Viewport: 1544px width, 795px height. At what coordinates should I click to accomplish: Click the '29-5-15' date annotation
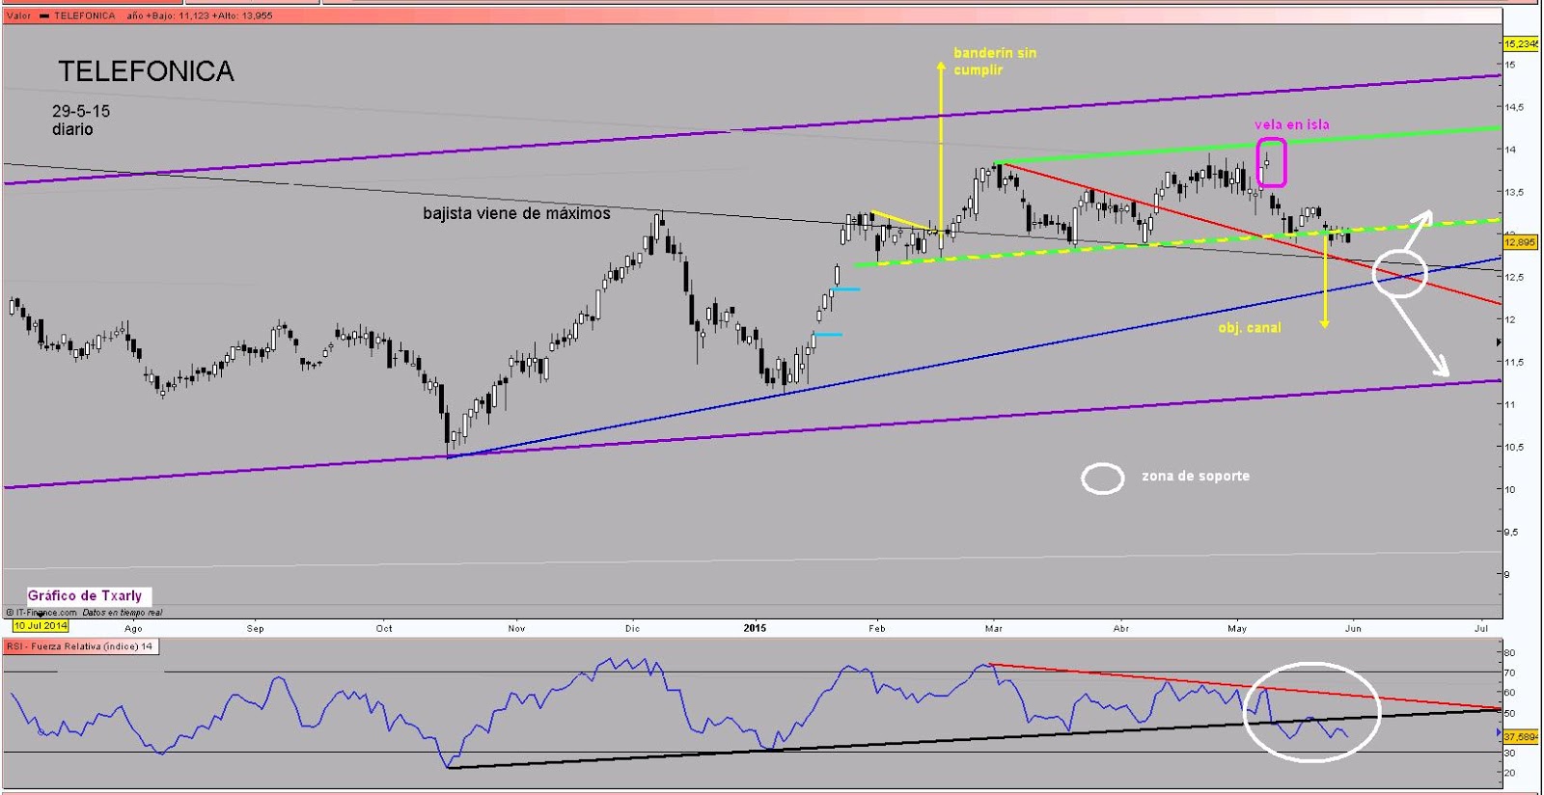pyautogui.click(x=81, y=111)
